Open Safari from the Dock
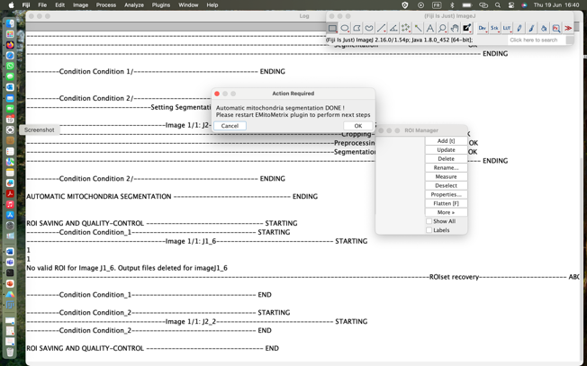Viewport: 587px width, 366px height. point(10,56)
